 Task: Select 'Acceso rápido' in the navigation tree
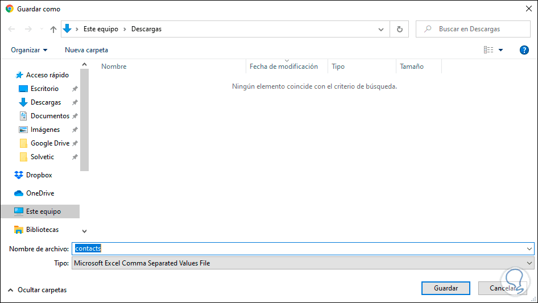pos(47,75)
